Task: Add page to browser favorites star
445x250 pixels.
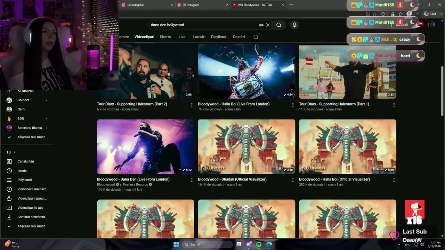Action: click(x=374, y=14)
